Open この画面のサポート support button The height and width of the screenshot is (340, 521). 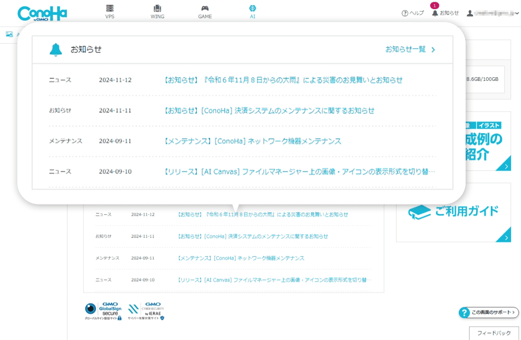click(x=489, y=312)
